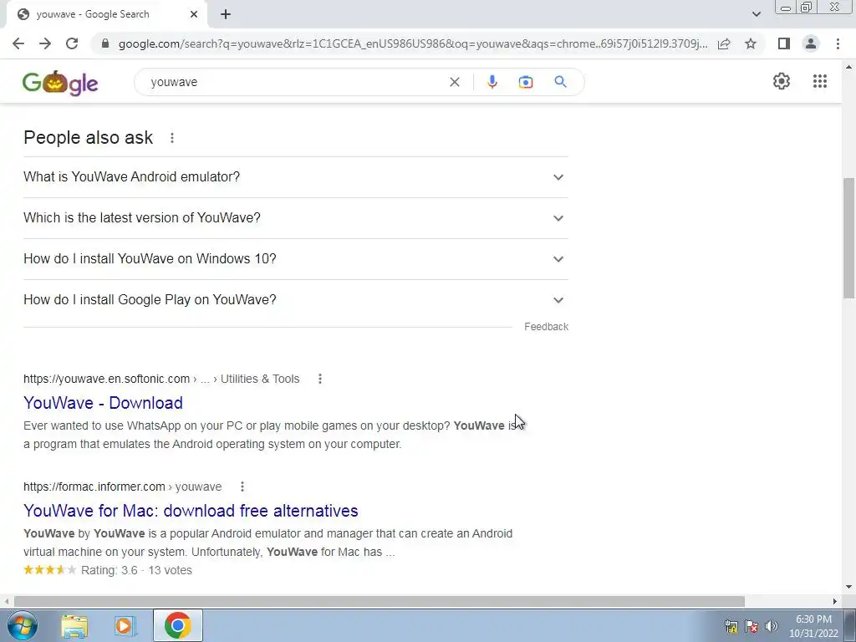Expand "How do I install YouWave on Windows 10?"
The height and width of the screenshot is (642, 856).
(x=296, y=259)
